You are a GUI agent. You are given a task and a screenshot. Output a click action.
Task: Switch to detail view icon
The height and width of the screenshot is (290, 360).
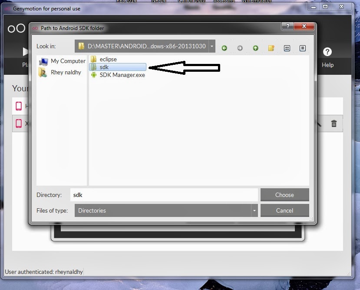pos(303,48)
